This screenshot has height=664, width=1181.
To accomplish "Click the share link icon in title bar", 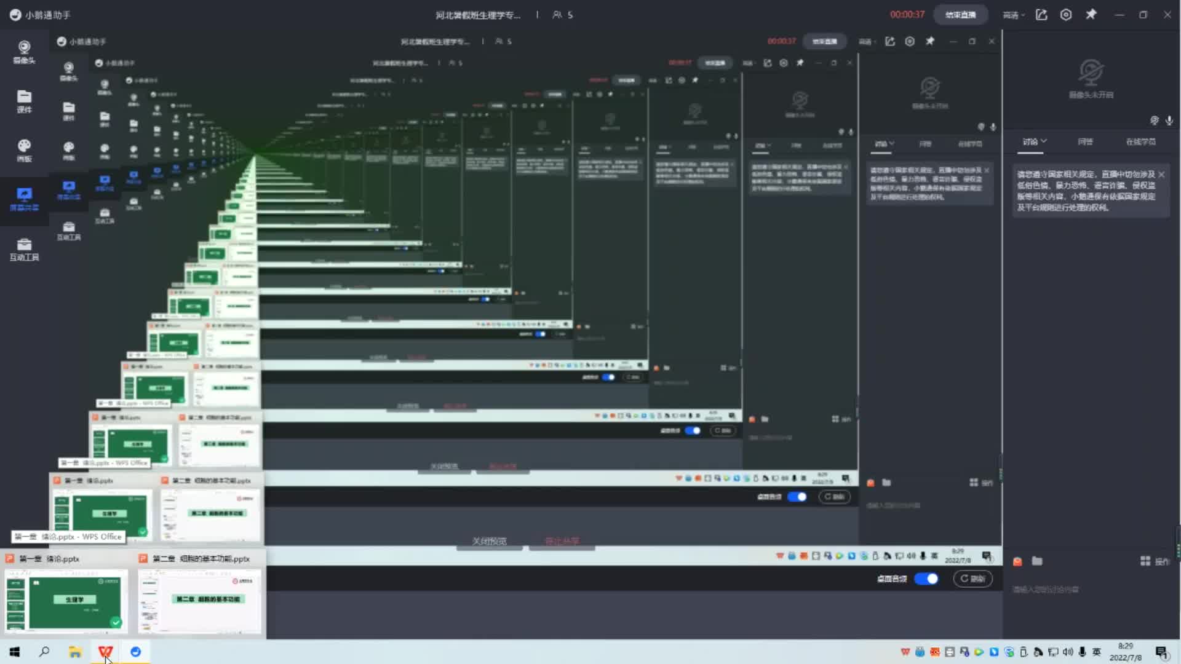I will [1041, 15].
